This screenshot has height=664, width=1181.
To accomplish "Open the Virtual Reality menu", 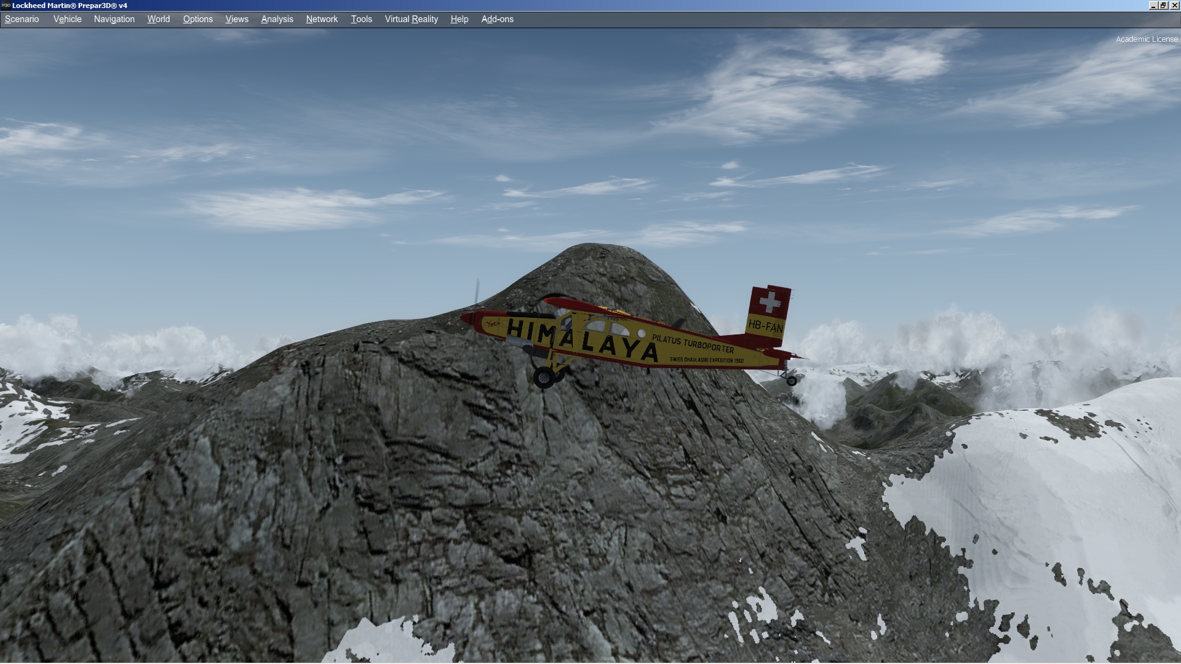I will point(411,19).
